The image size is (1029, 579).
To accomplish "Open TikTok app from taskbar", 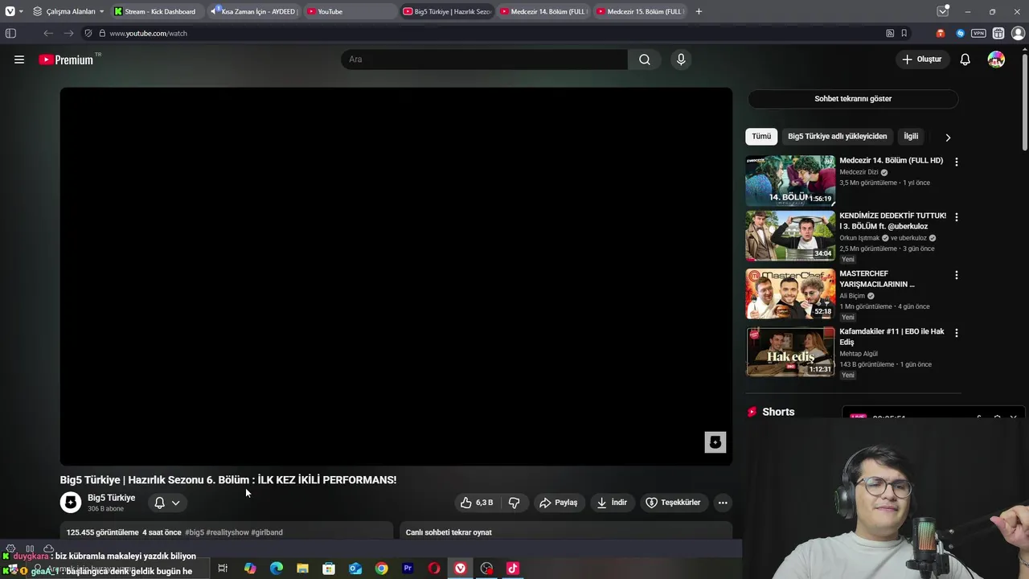I will coord(512,569).
